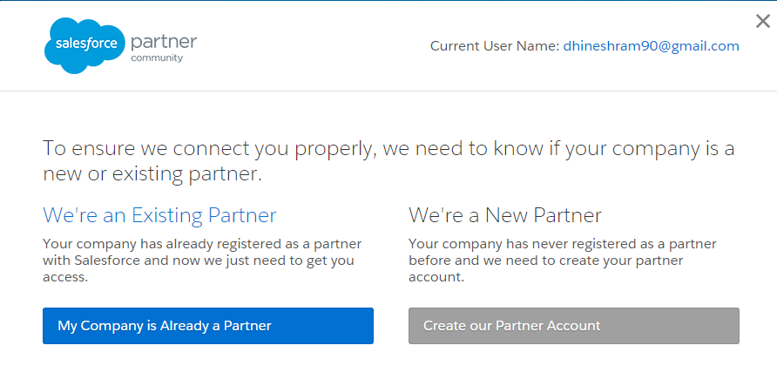The width and height of the screenshot is (777, 386).
Task: Click the small "community" text under partner
Action: tap(157, 58)
